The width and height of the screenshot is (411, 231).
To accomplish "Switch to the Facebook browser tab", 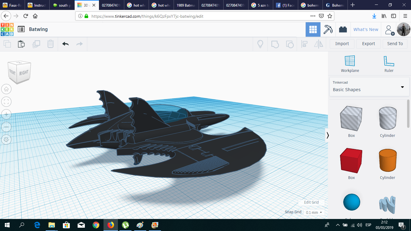I will coord(286,5).
